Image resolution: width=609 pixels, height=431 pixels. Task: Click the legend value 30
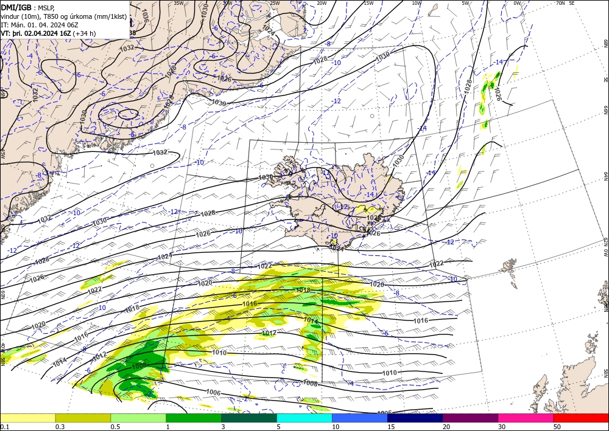[502, 427]
